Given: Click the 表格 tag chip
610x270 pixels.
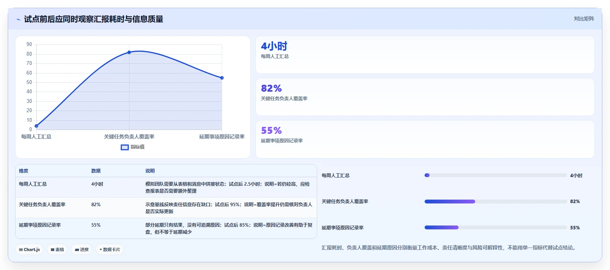Looking at the screenshot, I should point(57,249).
